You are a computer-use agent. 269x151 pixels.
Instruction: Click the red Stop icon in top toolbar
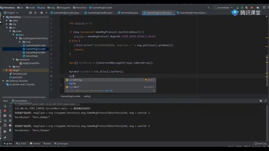[252, 8]
